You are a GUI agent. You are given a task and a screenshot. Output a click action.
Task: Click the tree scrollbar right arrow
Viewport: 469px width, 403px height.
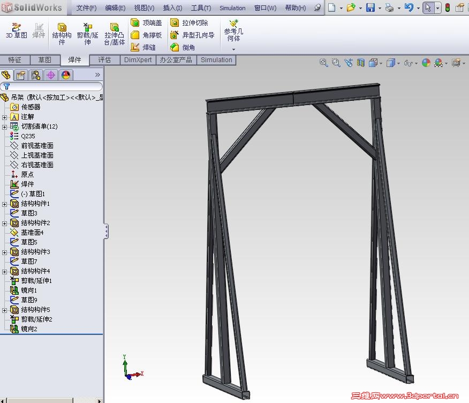[100, 401]
